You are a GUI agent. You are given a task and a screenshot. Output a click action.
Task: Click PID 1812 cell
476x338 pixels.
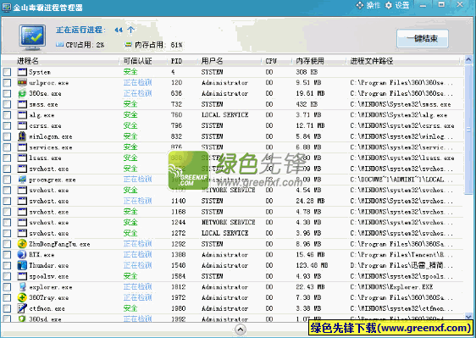point(179,287)
